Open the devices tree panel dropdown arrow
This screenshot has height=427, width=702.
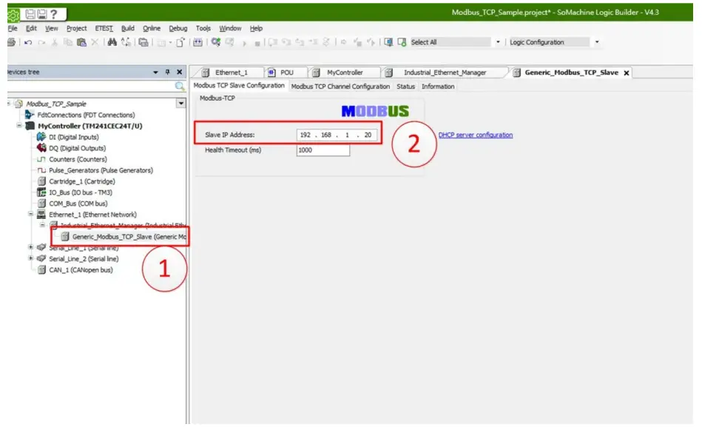(x=155, y=72)
